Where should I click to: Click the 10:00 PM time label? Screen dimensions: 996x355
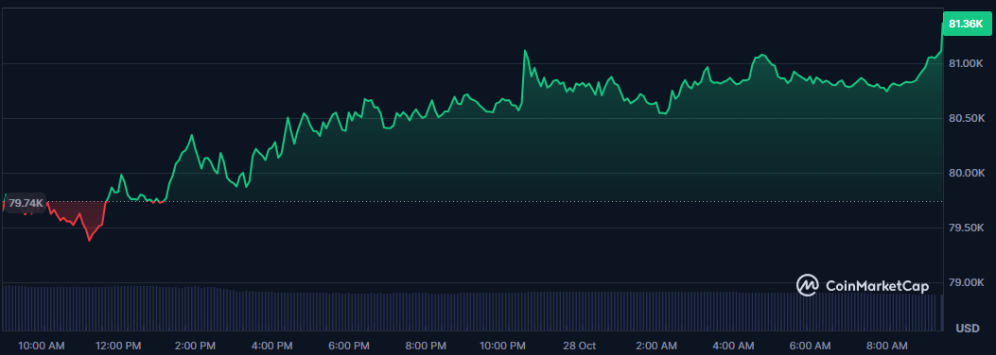[502, 346]
